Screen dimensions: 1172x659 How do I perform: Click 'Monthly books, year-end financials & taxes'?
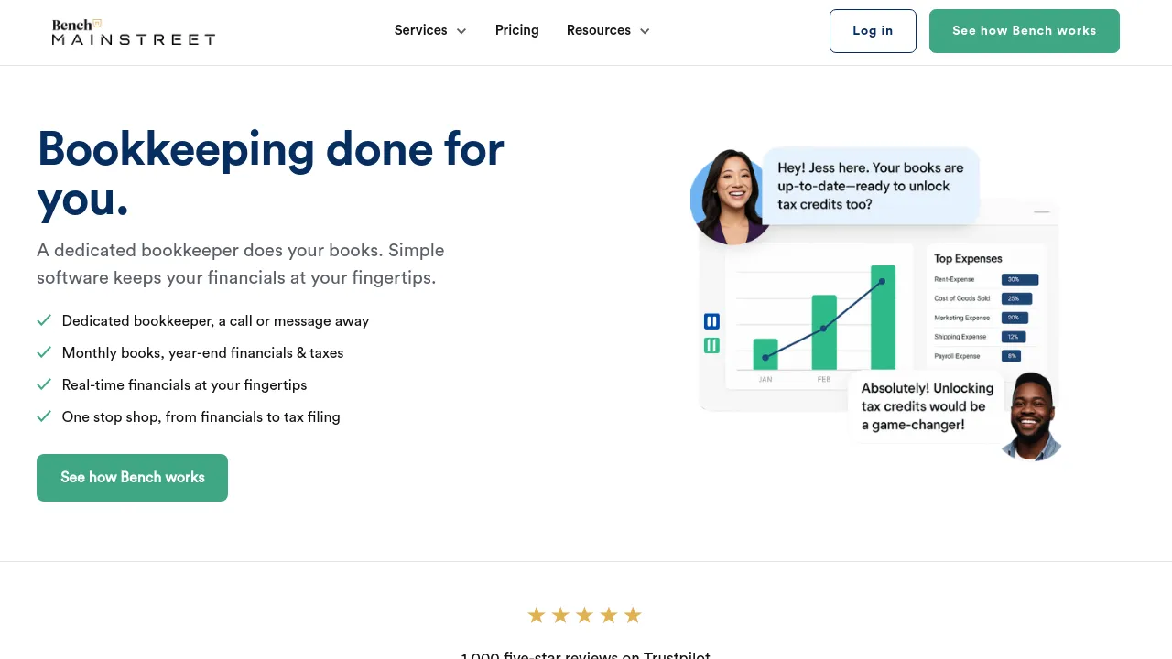(202, 353)
